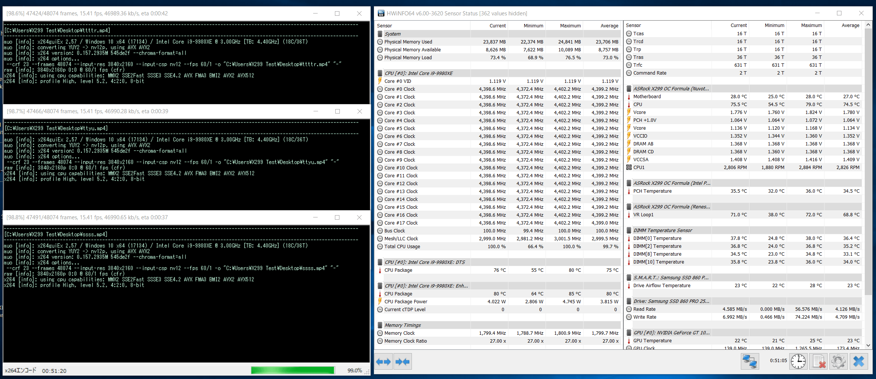
Task: Click the sensor list scrollbar down arrow
Action: point(868,345)
